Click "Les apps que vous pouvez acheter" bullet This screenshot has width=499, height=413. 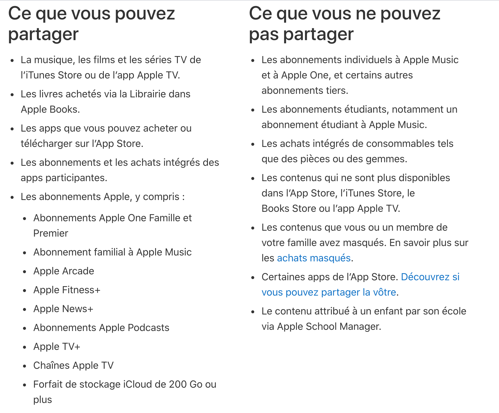pyautogui.click(x=106, y=128)
